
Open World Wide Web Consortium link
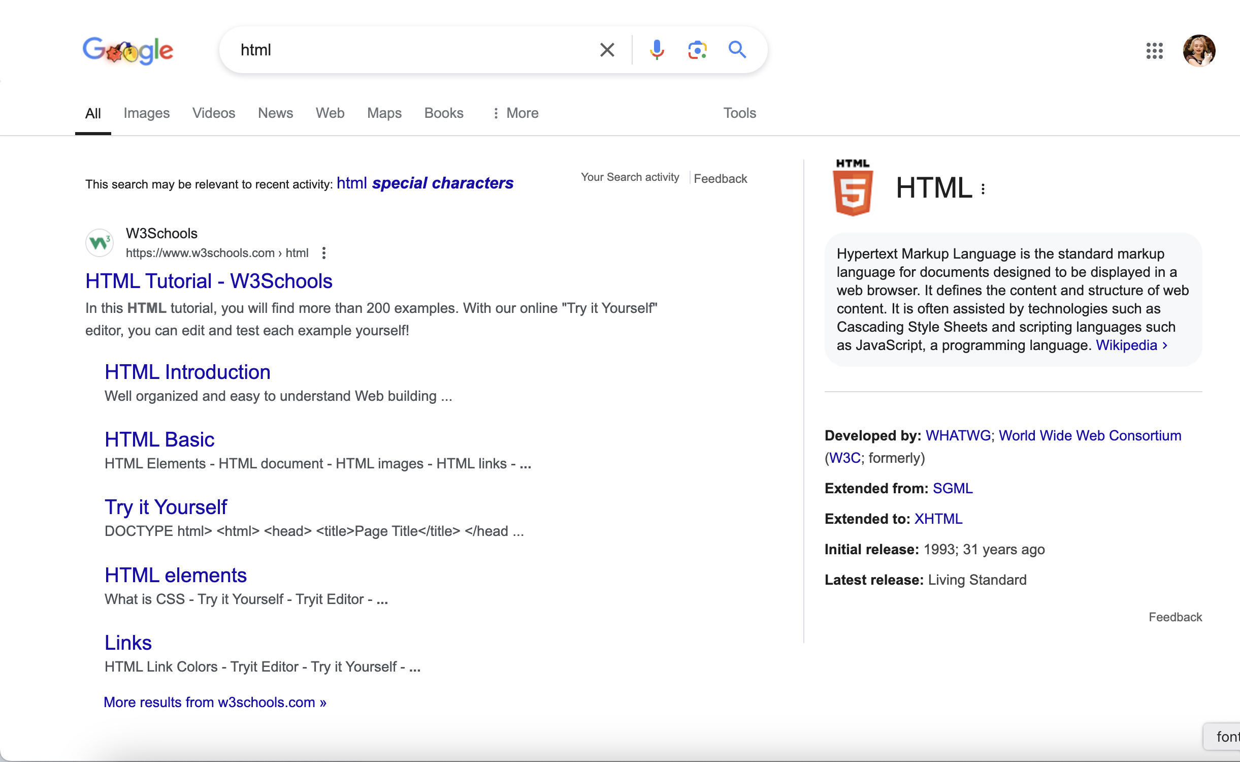(x=1090, y=436)
